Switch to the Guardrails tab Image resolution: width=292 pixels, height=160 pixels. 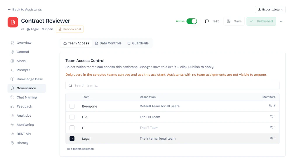click(138, 43)
